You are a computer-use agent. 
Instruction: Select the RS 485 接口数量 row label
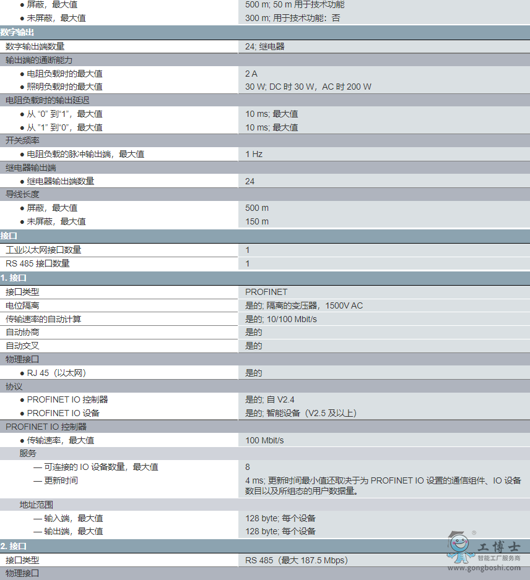click(38, 263)
